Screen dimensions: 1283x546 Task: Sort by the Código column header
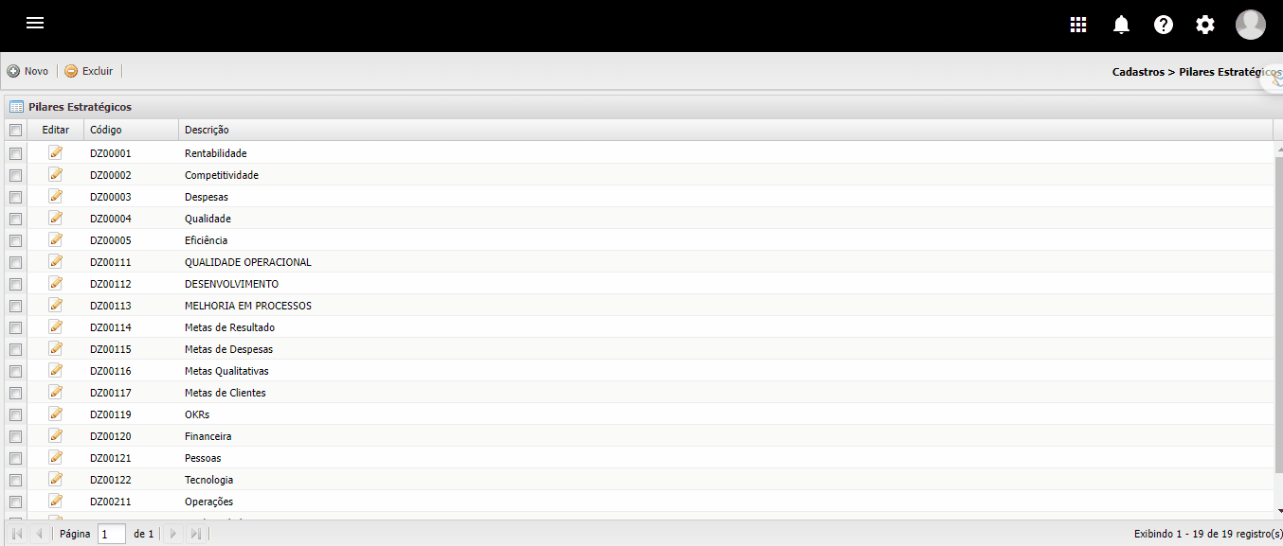click(106, 130)
